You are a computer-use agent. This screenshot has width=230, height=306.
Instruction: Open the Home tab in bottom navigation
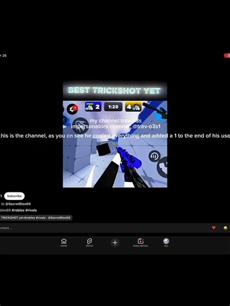[x=64, y=242]
